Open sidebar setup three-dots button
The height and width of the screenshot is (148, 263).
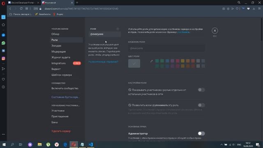click(x=3, y=134)
